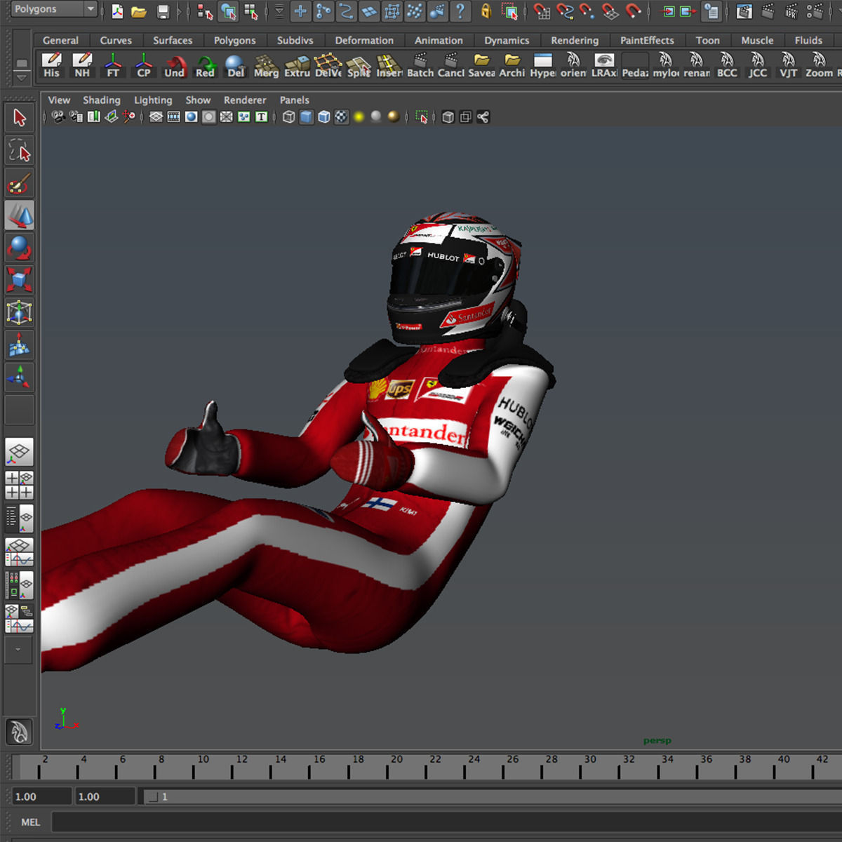Click the Save Scene disk icon
Image resolution: width=842 pixels, height=842 pixels.
point(163,11)
